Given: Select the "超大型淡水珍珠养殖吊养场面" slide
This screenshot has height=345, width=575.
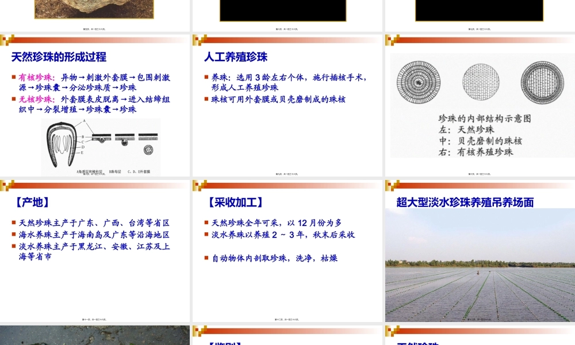Looking at the screenshot, I should [x=481, y=202].
